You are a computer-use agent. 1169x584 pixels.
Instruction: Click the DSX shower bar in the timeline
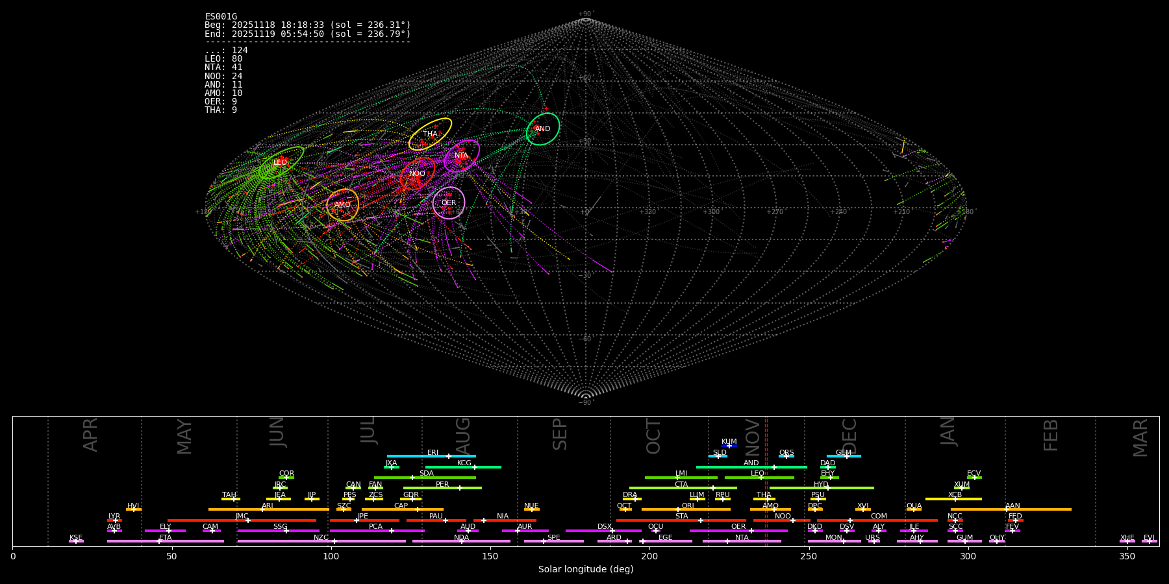603,531
